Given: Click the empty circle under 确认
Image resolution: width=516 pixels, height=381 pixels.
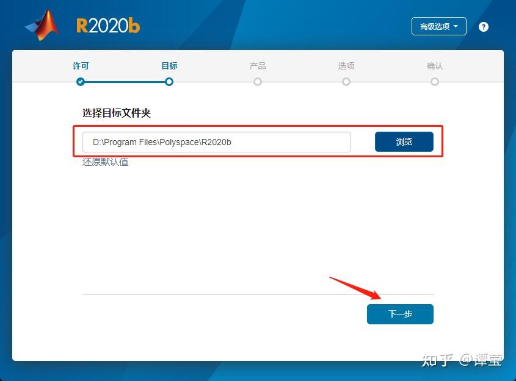Looking at the screenshot, I should click(435, 81).
